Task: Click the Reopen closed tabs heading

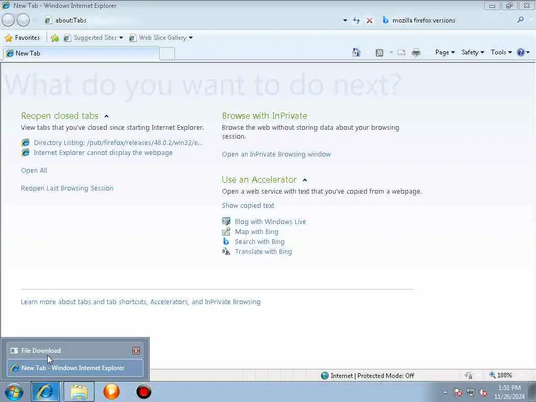Action: pos(60,116)
